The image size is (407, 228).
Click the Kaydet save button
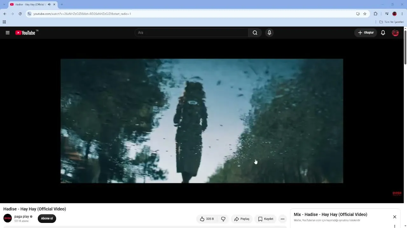pos(266,219)
